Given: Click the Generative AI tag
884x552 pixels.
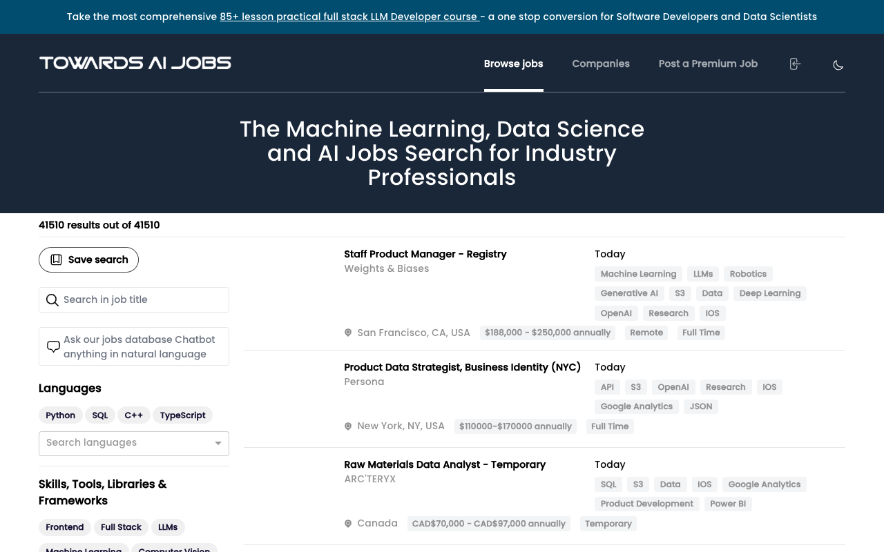Looking at the screenshot, I should 629,293.
